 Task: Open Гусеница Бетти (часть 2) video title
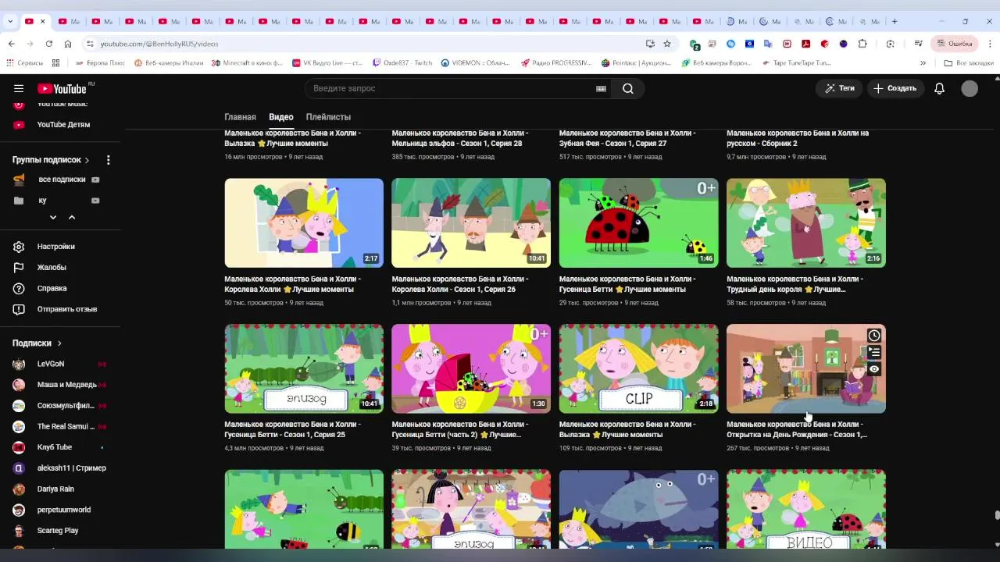460,429
